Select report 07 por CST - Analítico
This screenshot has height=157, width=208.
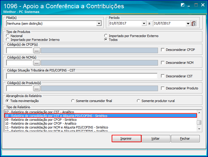coord(100,112)
